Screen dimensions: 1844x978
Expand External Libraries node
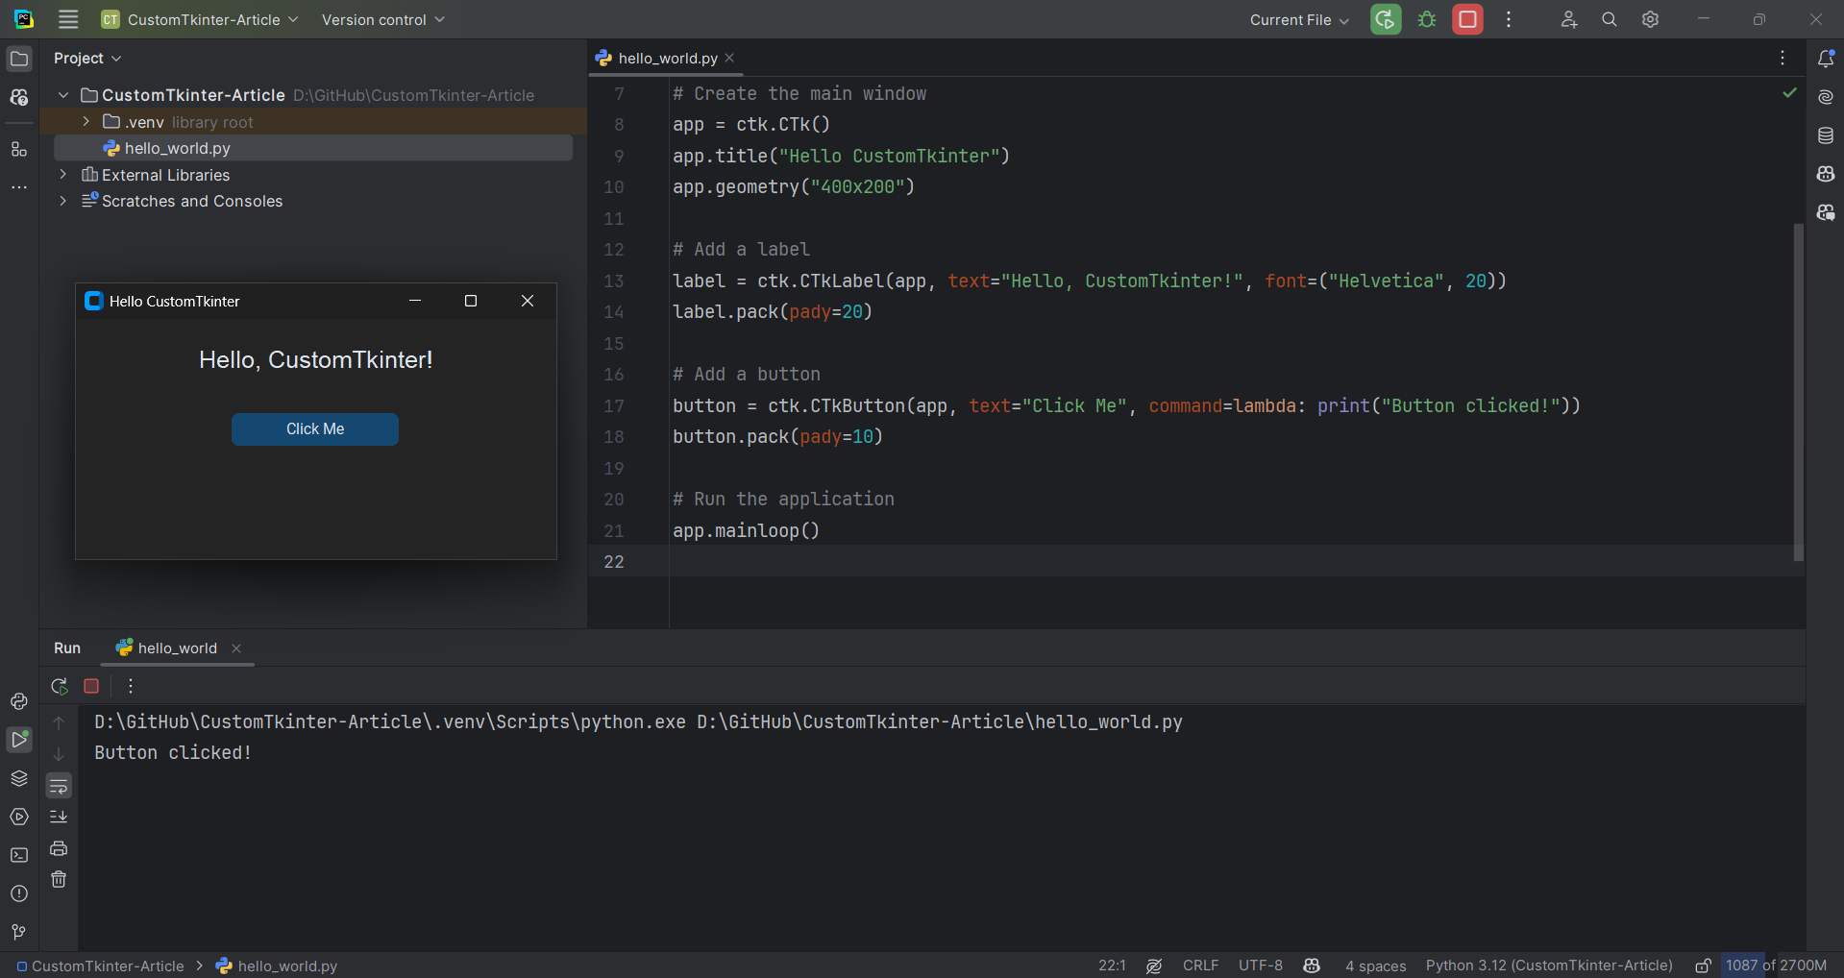pyautogui.click(x=63, y=175)
